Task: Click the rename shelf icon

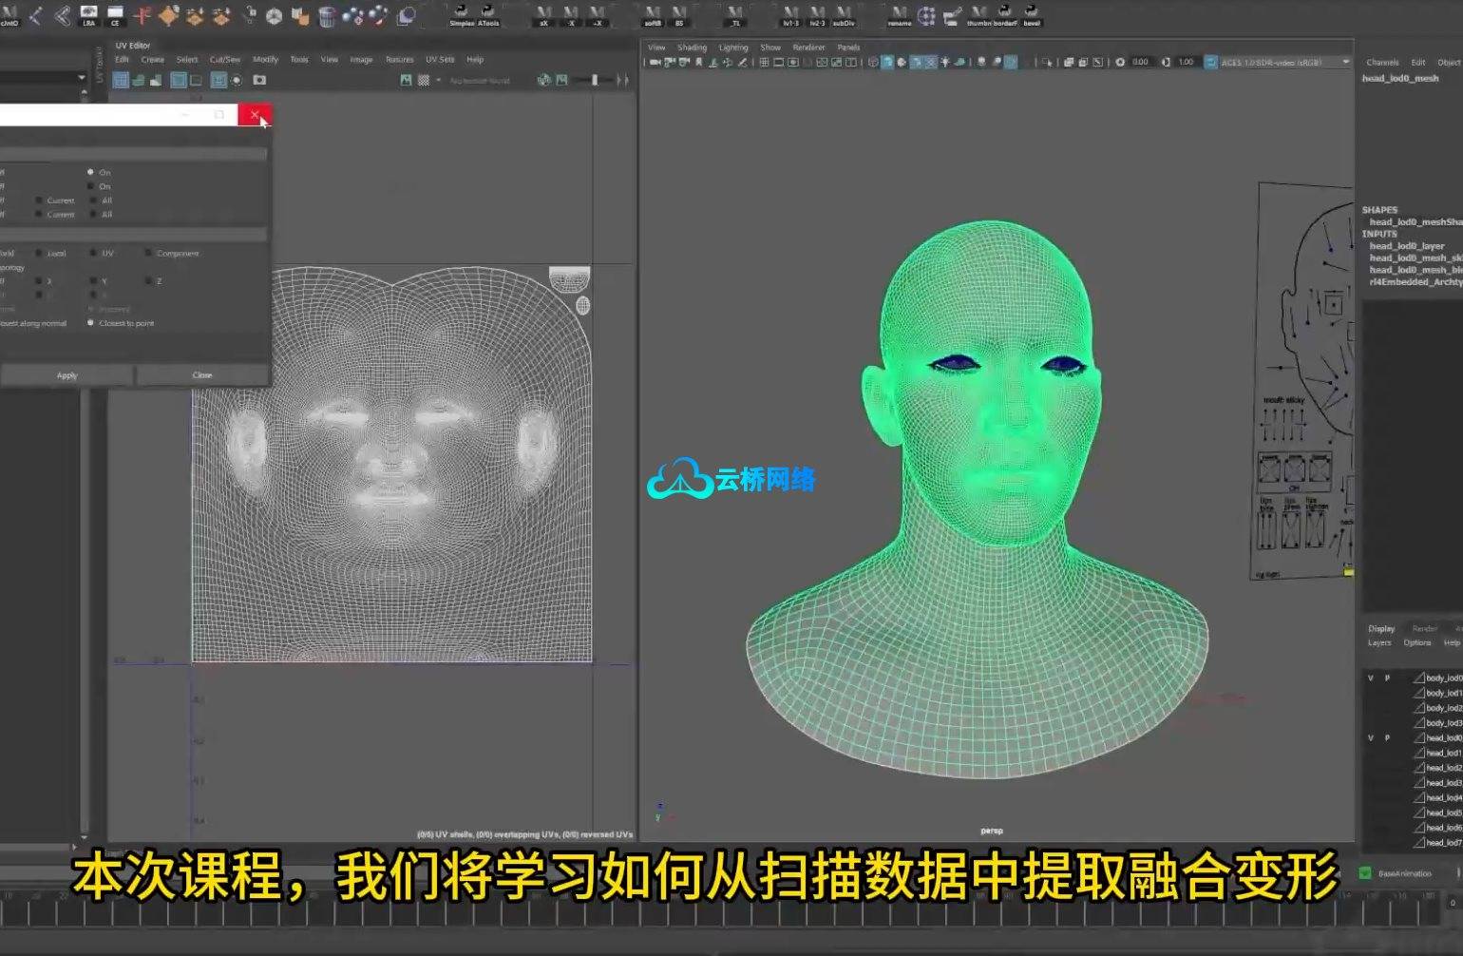Action: tap(899, 15)
